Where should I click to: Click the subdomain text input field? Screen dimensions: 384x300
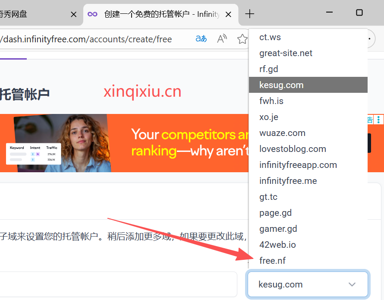click(x=116, y=284)
